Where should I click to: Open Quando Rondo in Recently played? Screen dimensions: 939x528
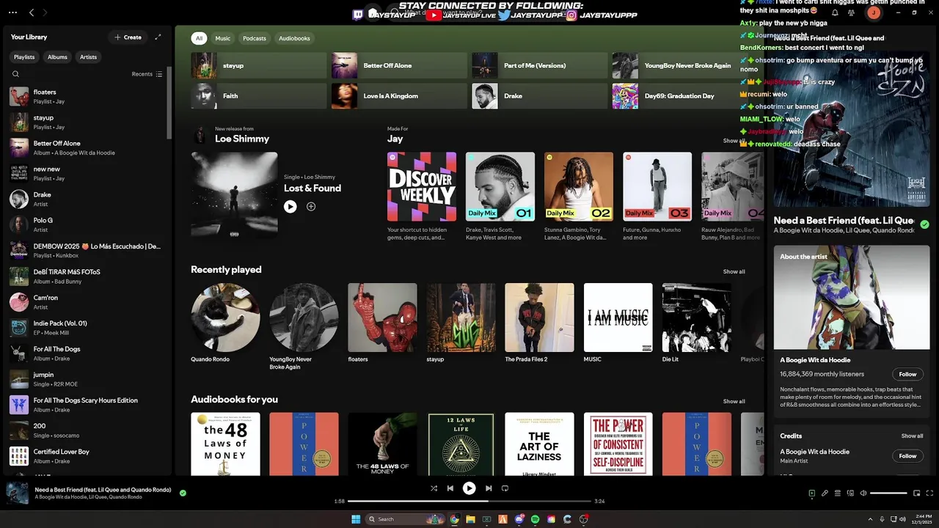225,323
